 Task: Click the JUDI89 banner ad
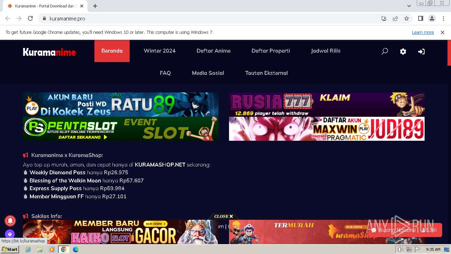pyautogui.click(x=327, y=129)
